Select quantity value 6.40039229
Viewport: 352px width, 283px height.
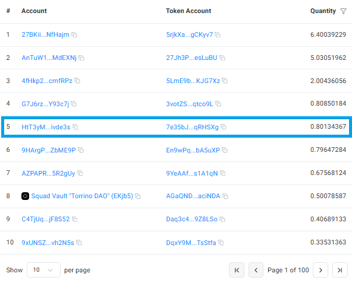328,34
